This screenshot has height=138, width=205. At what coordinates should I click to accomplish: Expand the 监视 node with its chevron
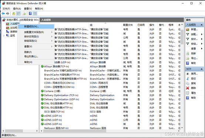click(x=4, y=36)
